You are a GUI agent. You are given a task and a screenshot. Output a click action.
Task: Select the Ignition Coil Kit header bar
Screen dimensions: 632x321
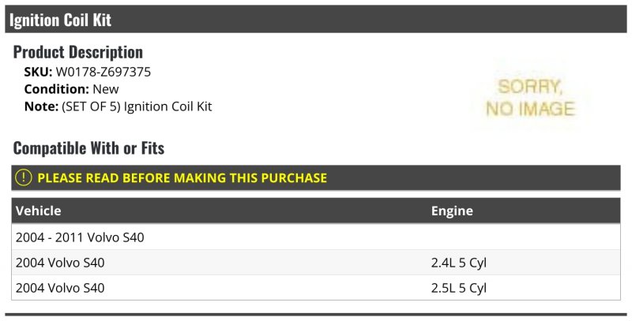coord(315,19)
